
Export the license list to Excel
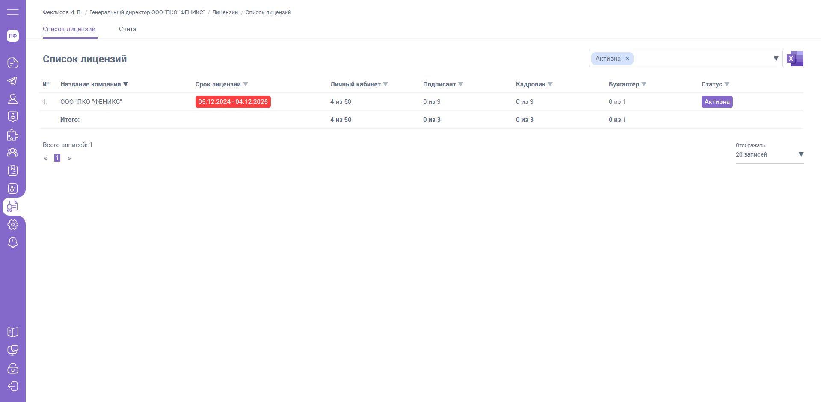(x=795, y=59)
